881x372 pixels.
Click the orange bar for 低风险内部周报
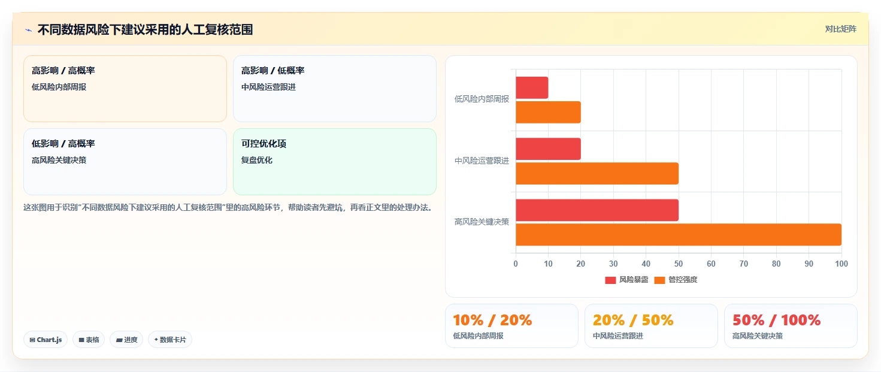(x=548, y=112)
